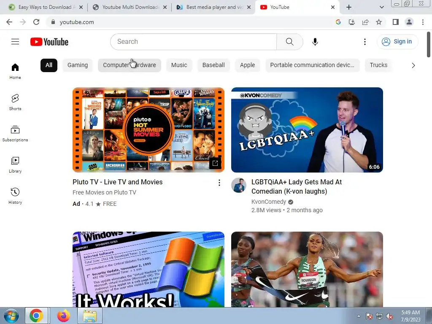Image resolution: width=432 pixels, height=324 pixels.
Task: Open the YouTube hamburger guide menu
Action: point(15,42)
